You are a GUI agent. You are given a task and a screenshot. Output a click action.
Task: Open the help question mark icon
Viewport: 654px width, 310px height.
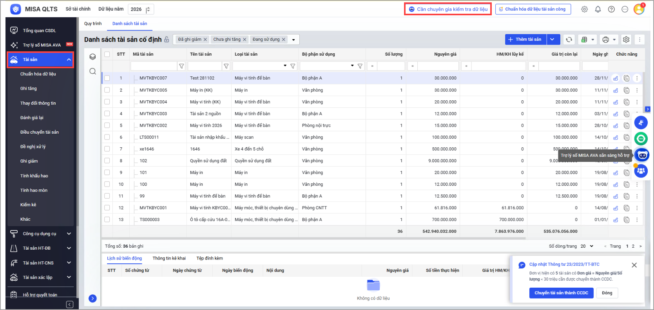coord(611,9)
